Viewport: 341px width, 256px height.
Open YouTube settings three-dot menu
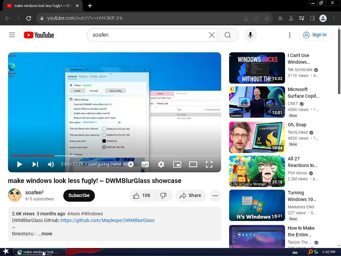click(x=289, y=35)
